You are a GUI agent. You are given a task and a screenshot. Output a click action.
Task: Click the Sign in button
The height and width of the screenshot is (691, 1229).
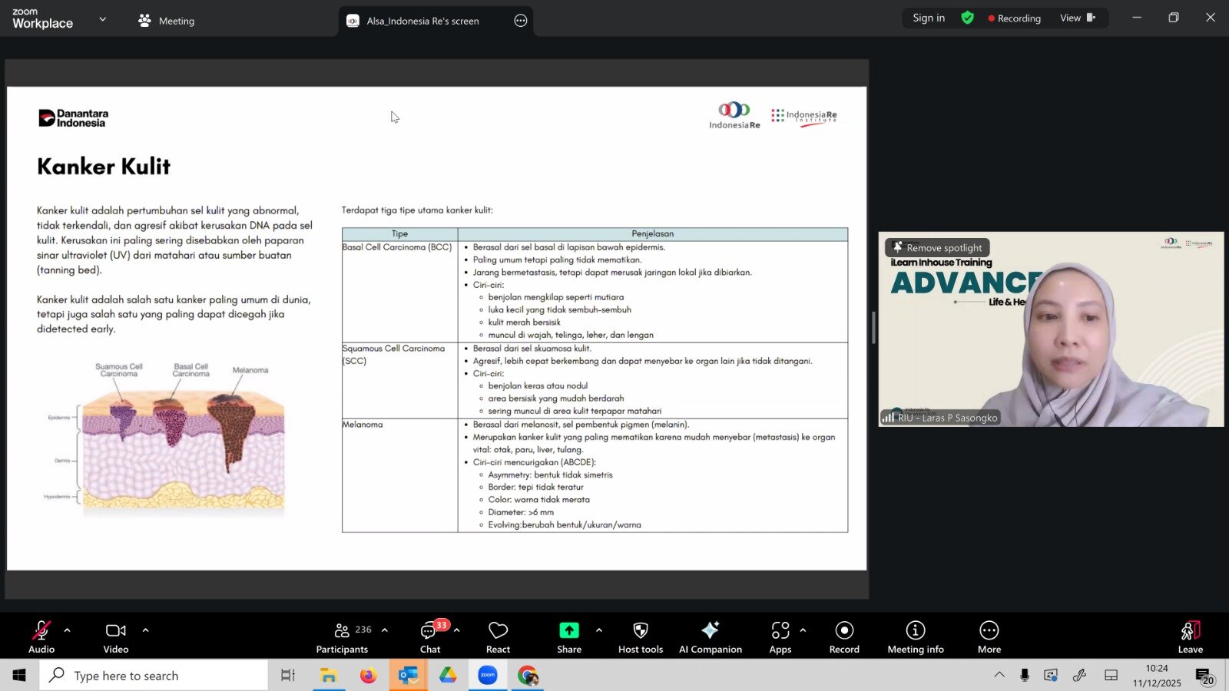pyautogui.click(x=929, y=18)
